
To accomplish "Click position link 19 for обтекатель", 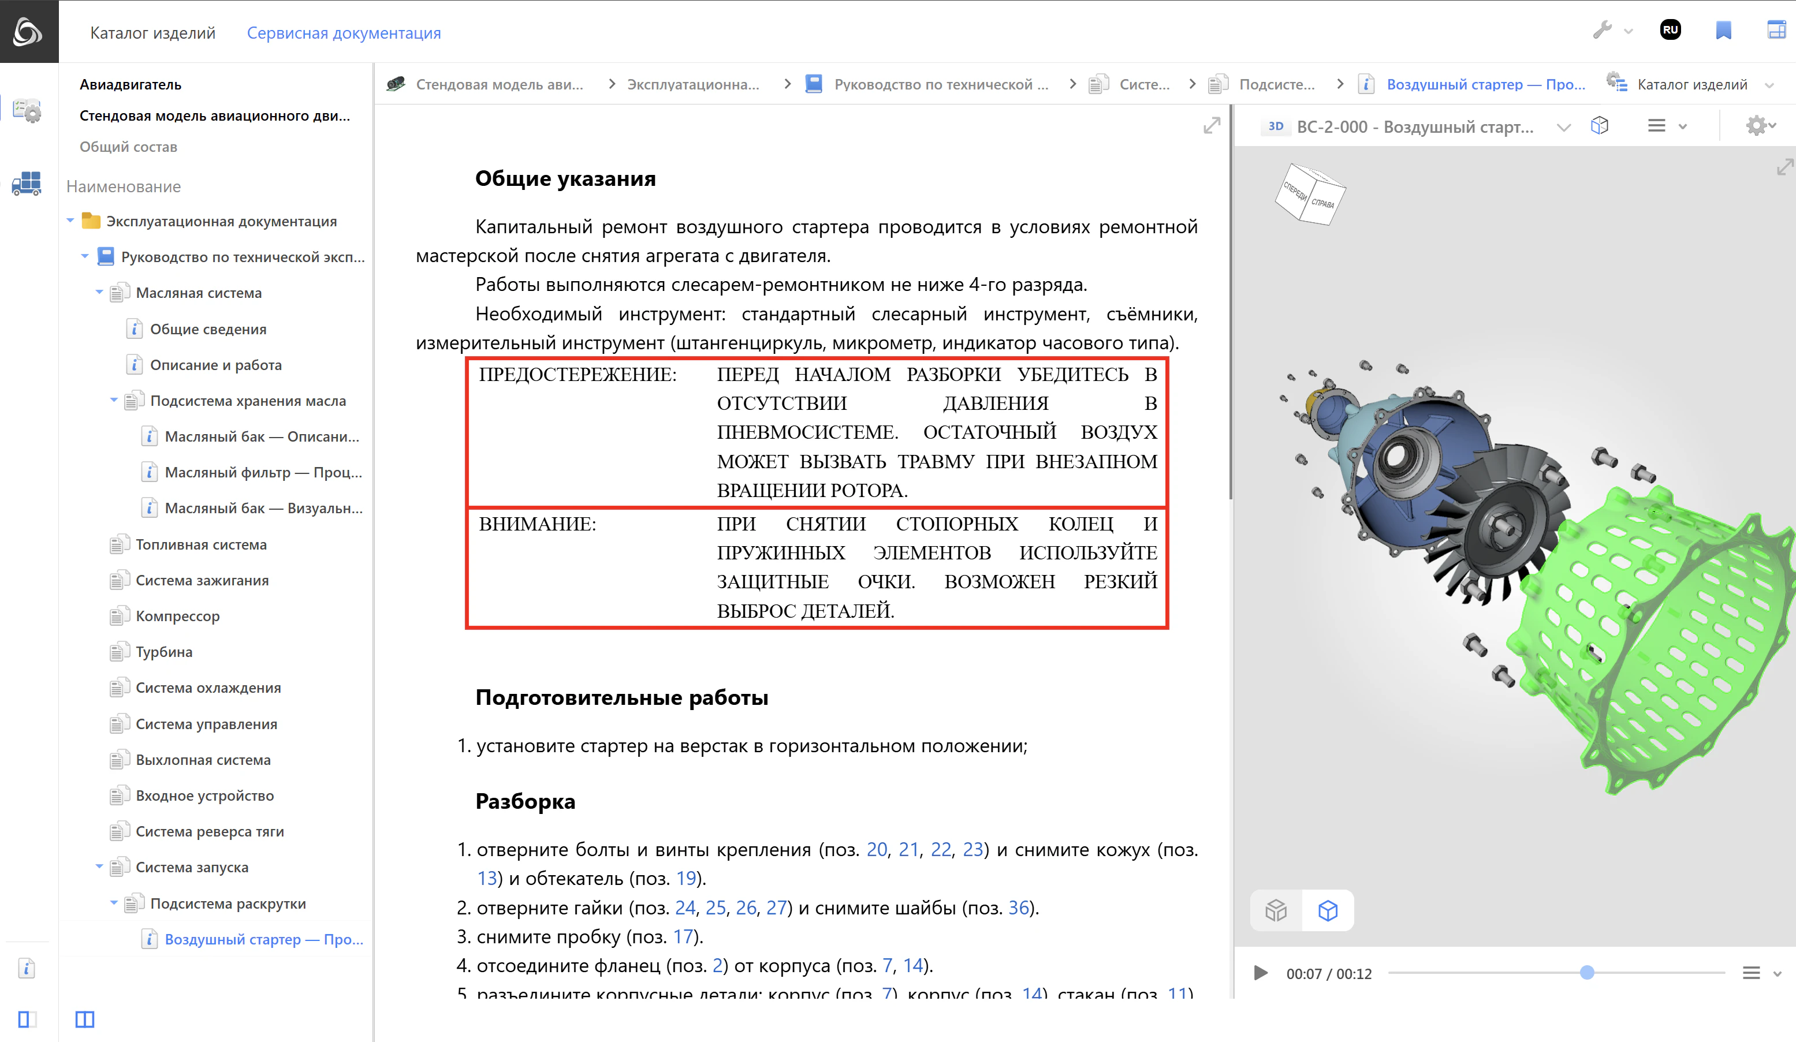I will pyautogui.click(x=685, y=878).
